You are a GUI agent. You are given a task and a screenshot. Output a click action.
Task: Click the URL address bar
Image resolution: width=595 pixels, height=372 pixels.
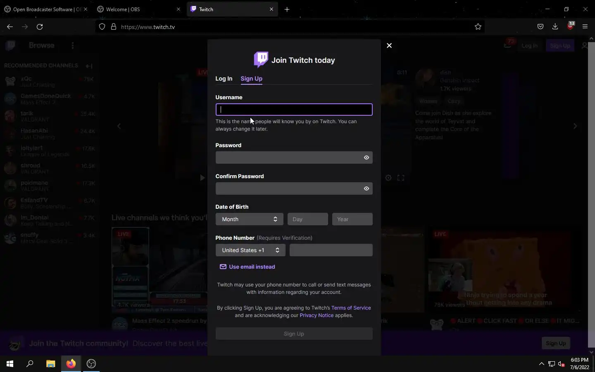(x=289, y=26)
